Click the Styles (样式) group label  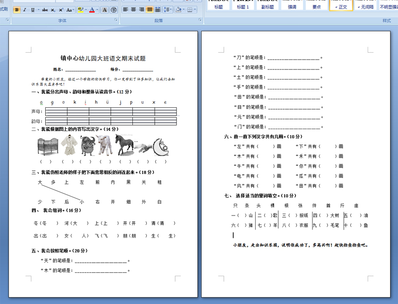click(387, 21)
